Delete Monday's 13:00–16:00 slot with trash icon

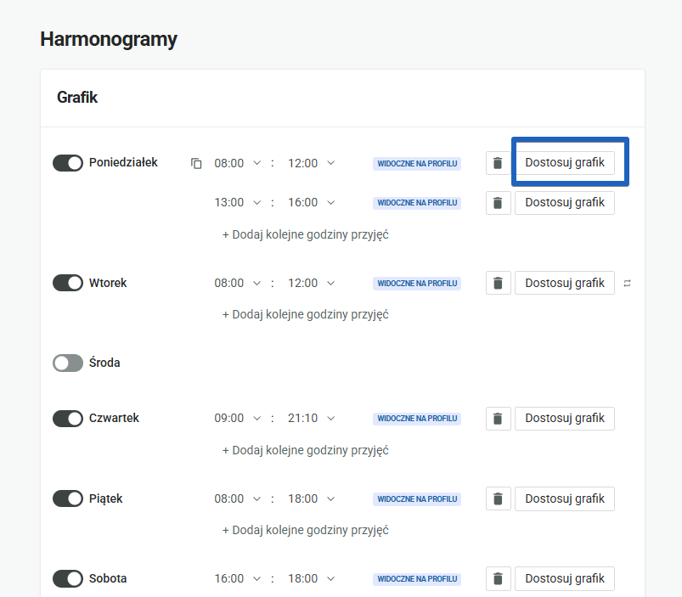pos(498,202)
